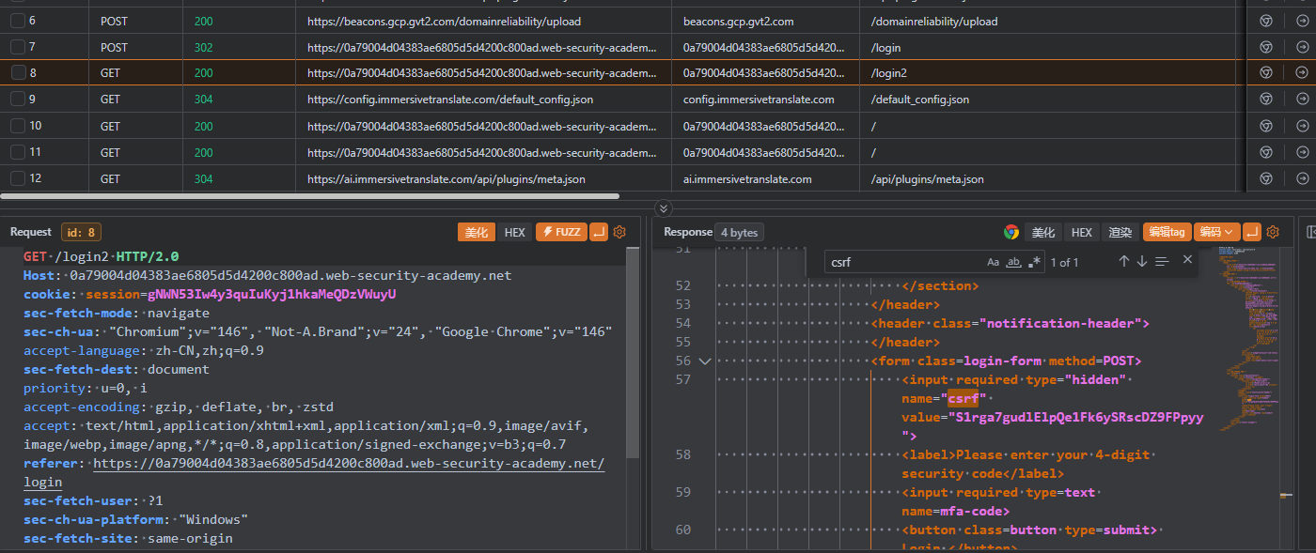Viewport: 1316px width, 553px height.
Task: Open Request editor settings gear icon
Action: coord(619,232)
